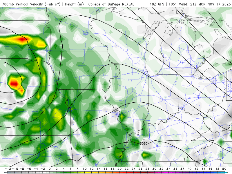The width and height of the screenshot is (232, 174).
Task: Click the '18' color bar tick label
Action: [113, 169]
